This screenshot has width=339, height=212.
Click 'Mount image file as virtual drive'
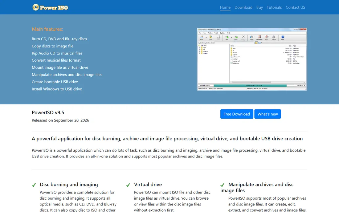(x=60, y=67)
